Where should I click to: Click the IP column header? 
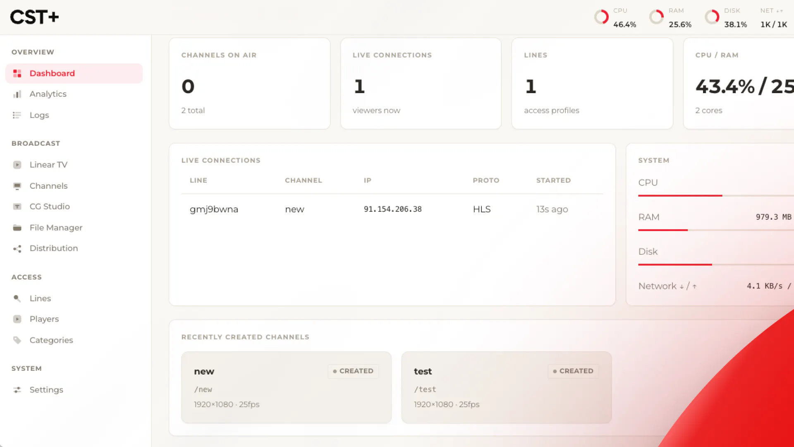[368, 180]
